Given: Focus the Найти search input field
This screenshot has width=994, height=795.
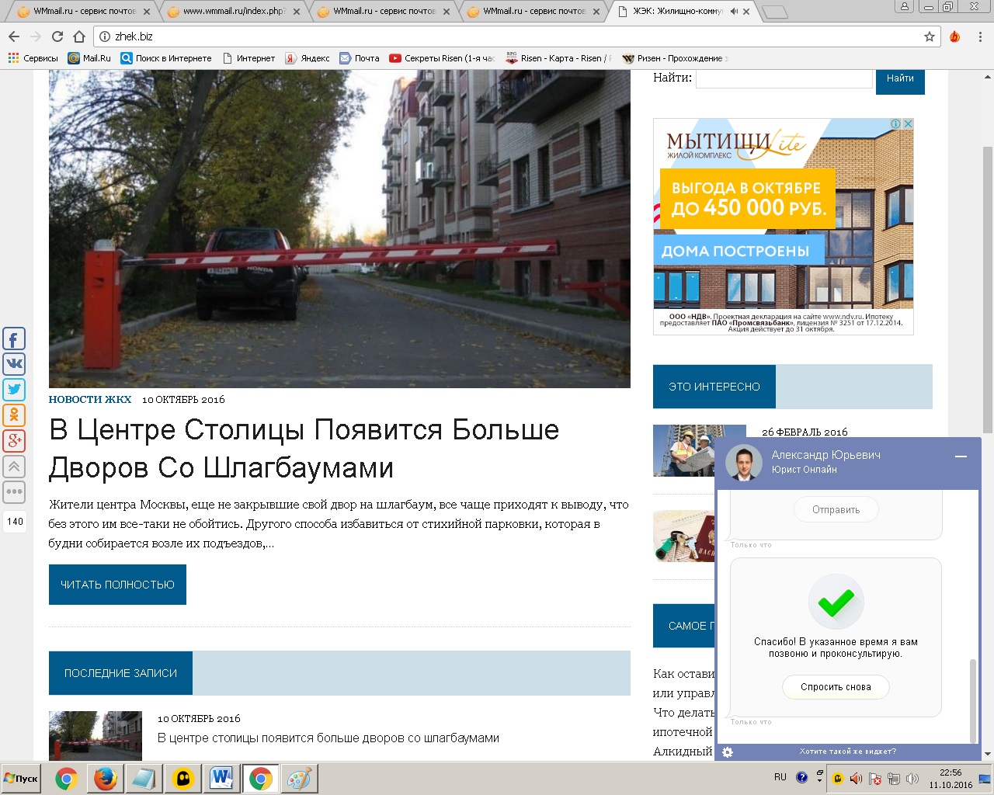Looking at the screenshot, I should [x=784, y=78].
